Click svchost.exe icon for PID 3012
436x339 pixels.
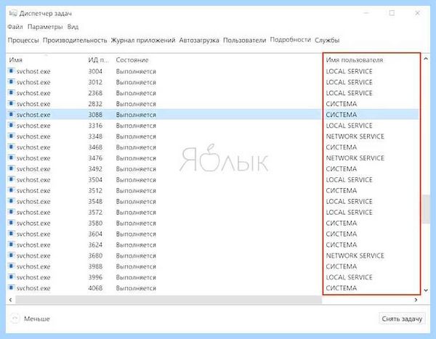pos(11,82)
